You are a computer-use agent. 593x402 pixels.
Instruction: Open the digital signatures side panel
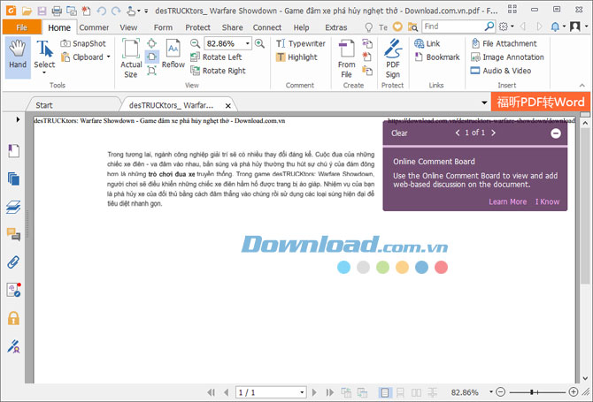tap(13, 346)
